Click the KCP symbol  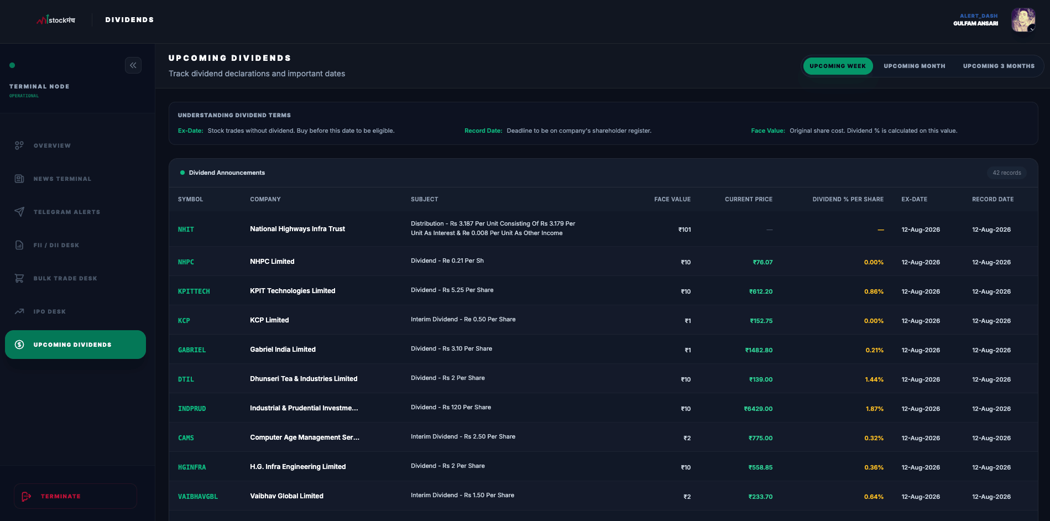(x=184, y=321)
